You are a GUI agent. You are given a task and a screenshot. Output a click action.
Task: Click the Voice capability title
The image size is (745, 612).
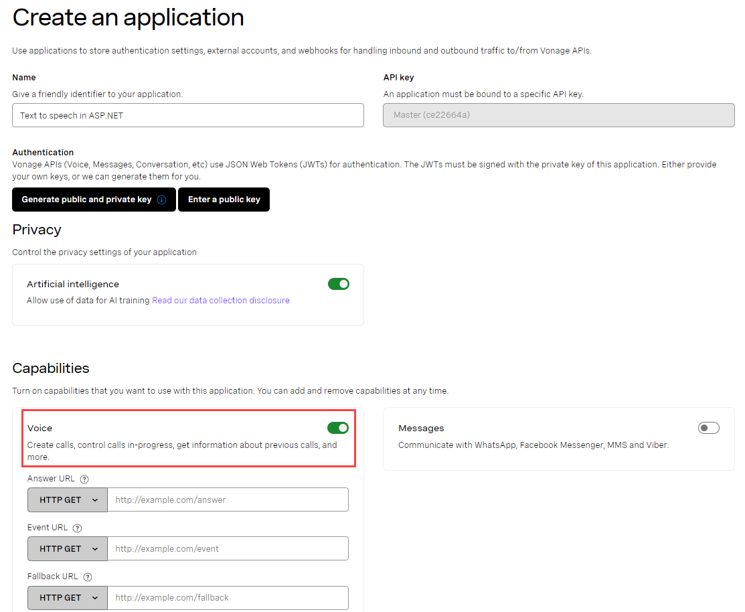(x=40, y=428)
